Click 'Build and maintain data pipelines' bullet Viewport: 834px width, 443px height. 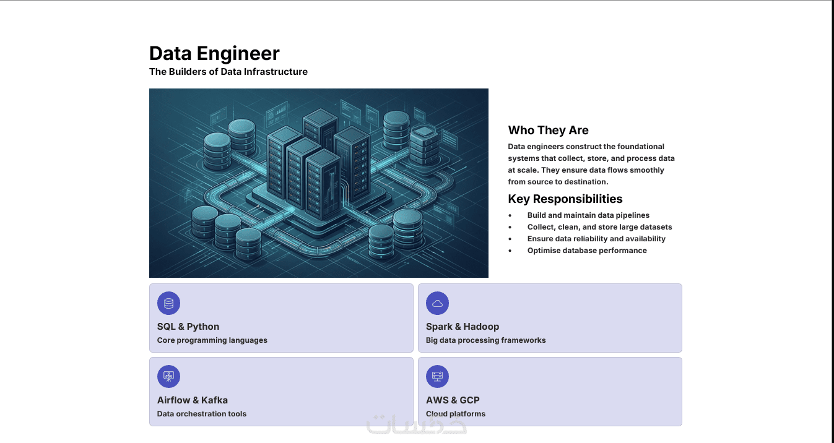(x=588, y=215)
